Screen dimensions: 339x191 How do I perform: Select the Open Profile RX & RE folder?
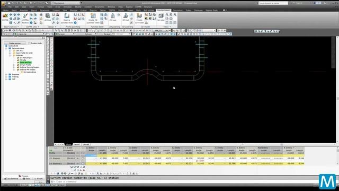click(24, 53)
